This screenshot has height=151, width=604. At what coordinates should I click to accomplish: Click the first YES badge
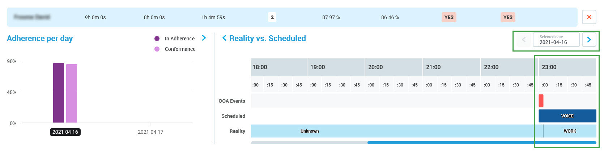click(449, 17)
